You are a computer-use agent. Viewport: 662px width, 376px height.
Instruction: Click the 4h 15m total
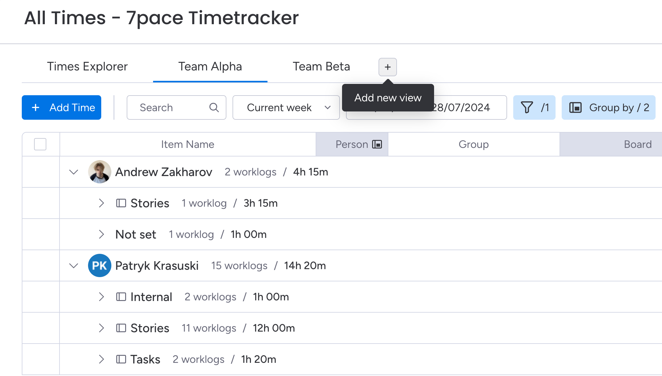[310, 172]
